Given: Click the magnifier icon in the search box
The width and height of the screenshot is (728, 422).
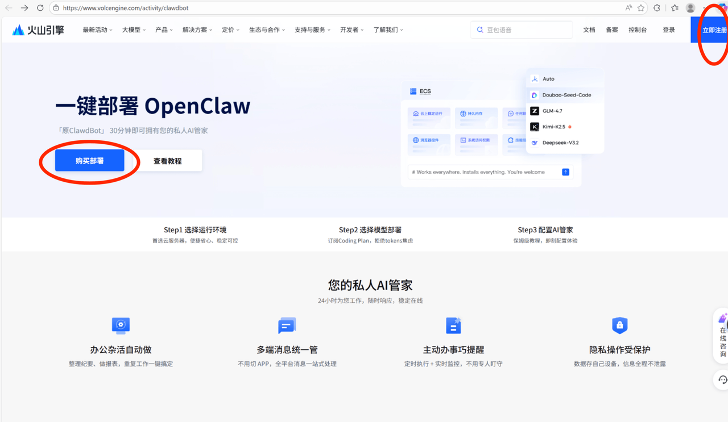Looking at the screenshot, I should (x=480, y=30).
